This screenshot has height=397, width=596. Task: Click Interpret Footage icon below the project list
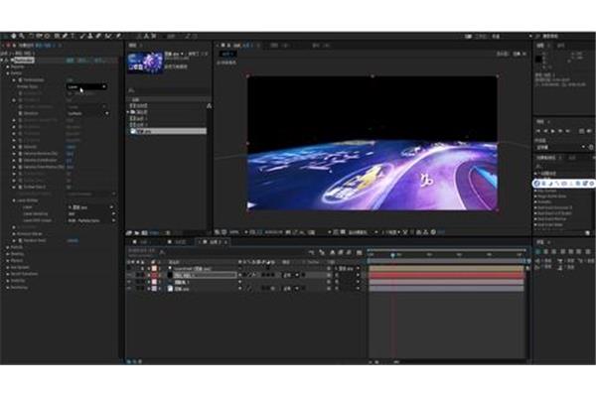[x=129, y=233]
